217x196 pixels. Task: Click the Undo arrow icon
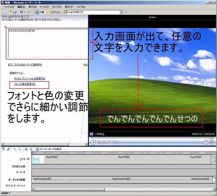tap(21, 12)
